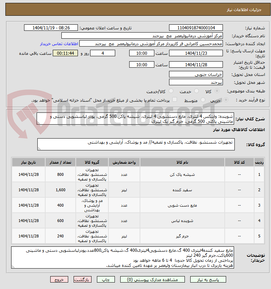
Task: Click the price validity hour field 10:00
Action: click(142, 65)
